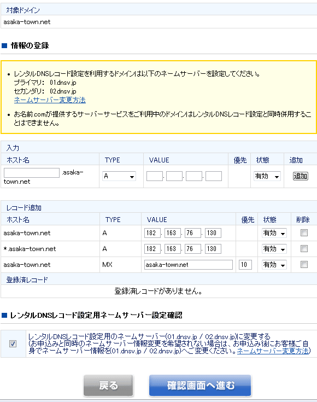
Task: Click the 戻る button
Action: click(x=108, y=386)
